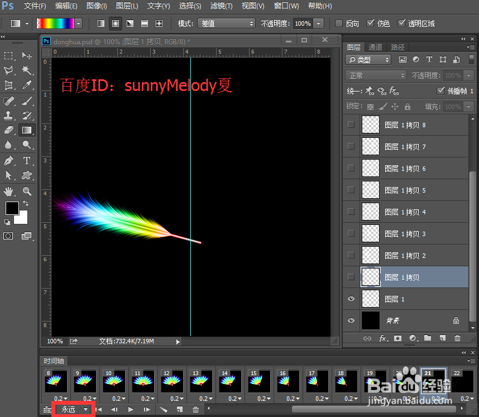Create a new layer group
The image size is (479, 417).
428,338
